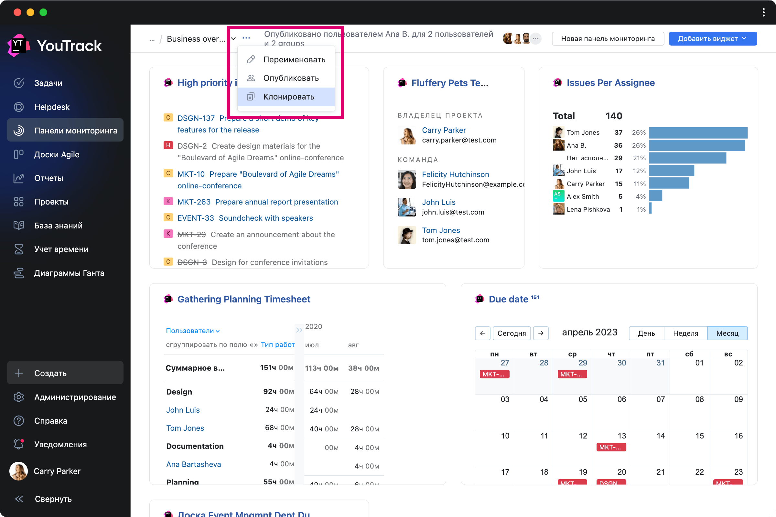Open Отчеты chart icon in sidebar
Viewport: 776px width, 517px height.
pos(19,178)
